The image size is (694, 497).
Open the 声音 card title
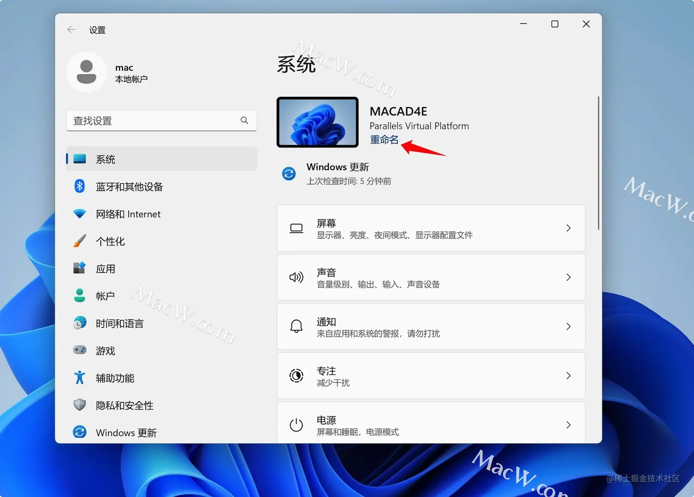[x=326, y=273]
